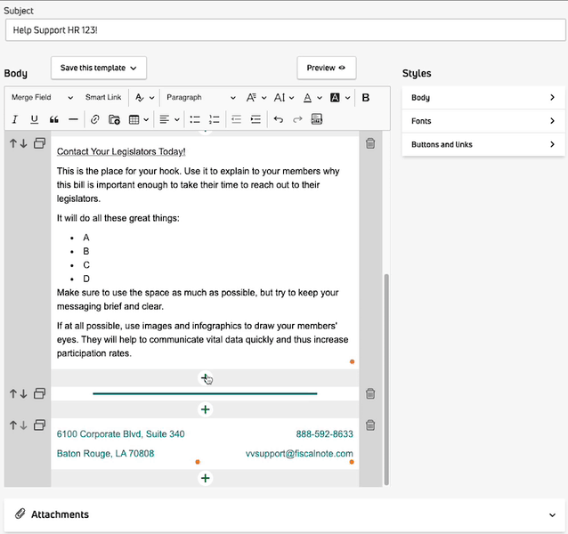
Task: Click the insert table icon
Action: tap(134, 119)
